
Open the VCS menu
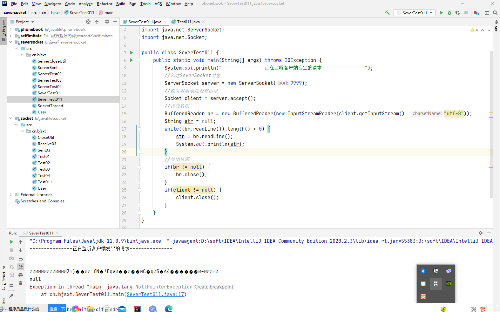pos(158,3)
